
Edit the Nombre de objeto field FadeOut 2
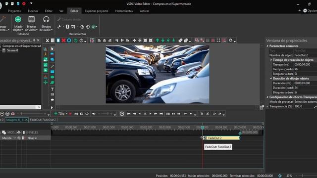305,55
